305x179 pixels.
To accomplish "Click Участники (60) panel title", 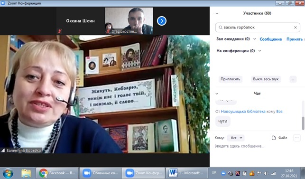I will pos(257,13).
